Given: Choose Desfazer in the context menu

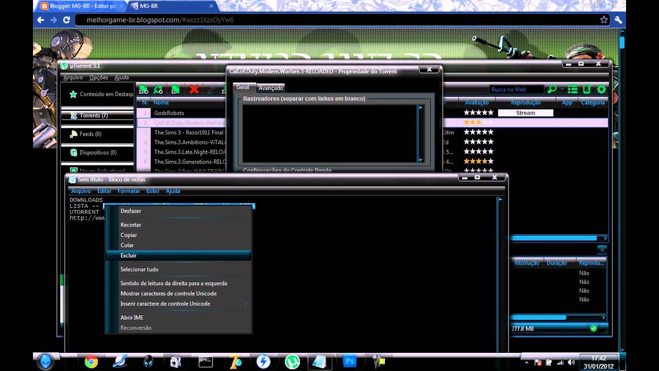Looking at the screenshot, I should 178,211.
